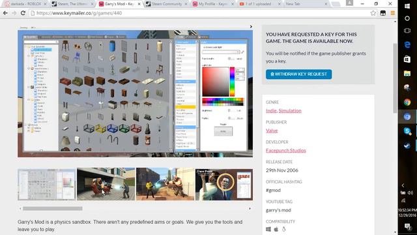Select the Heavy in chair thumbnail

[x=106, y=184]
